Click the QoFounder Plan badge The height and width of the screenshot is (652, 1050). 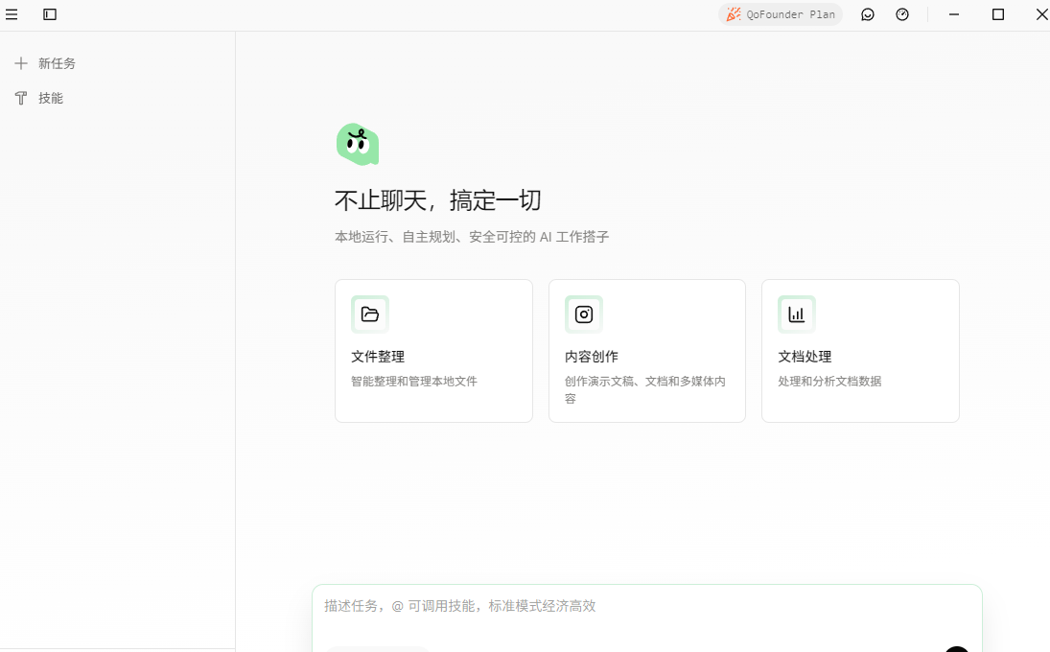[781, 14]
